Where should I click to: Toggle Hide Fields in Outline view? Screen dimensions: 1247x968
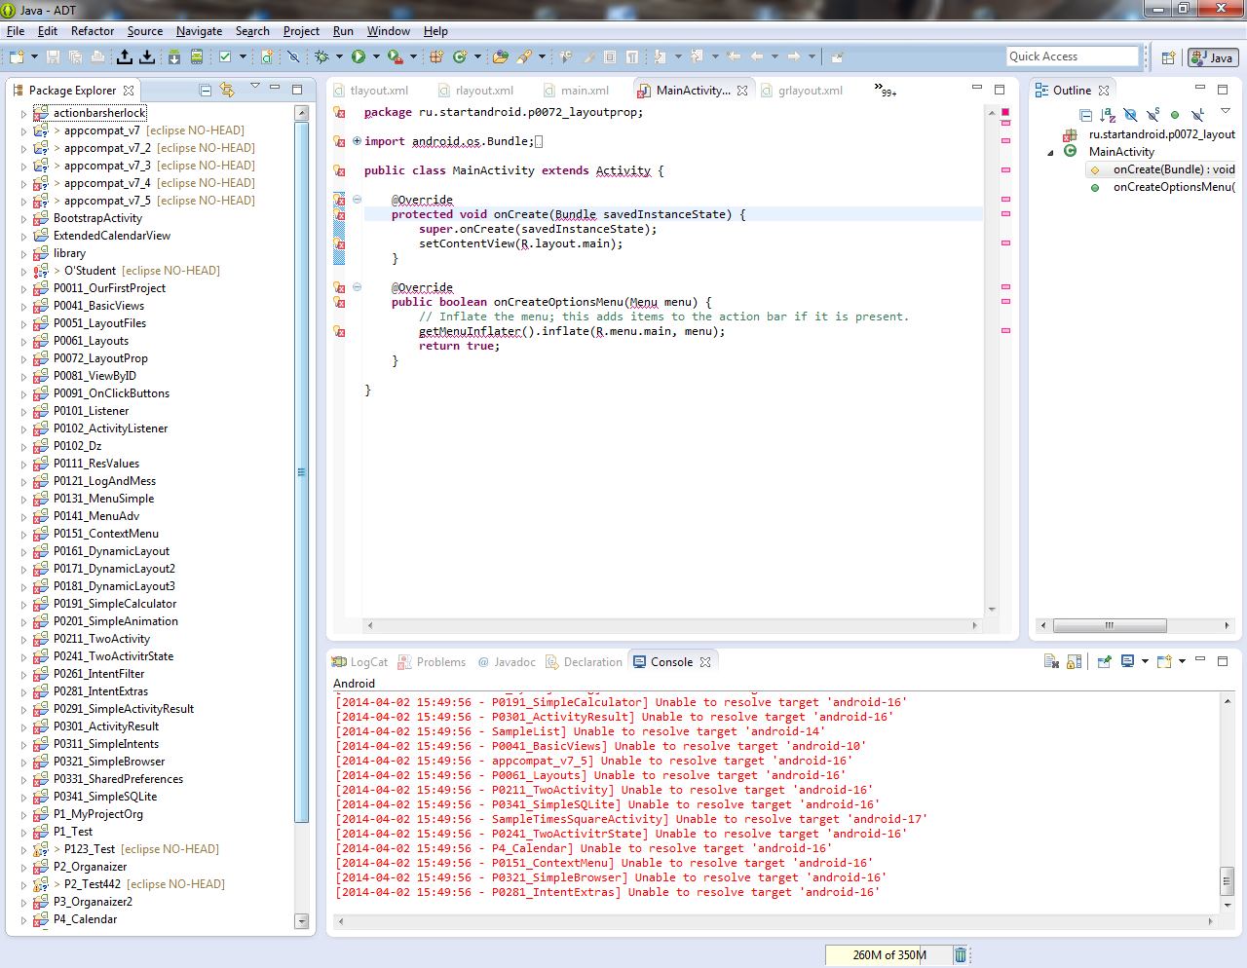[1130, 115]
